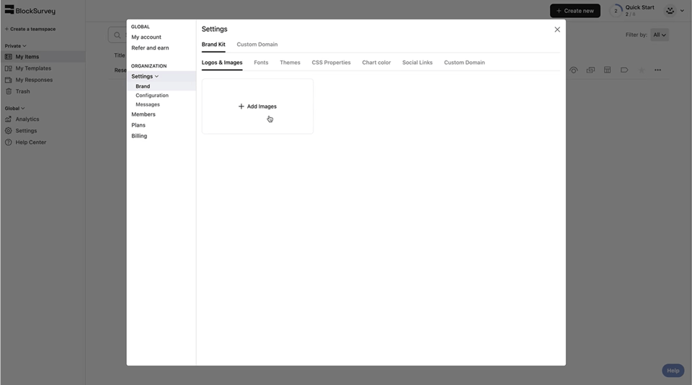The width and height of the screenshot is (692, 385).
Task: Switch to the Brand Kit tab
Action: 213,45
